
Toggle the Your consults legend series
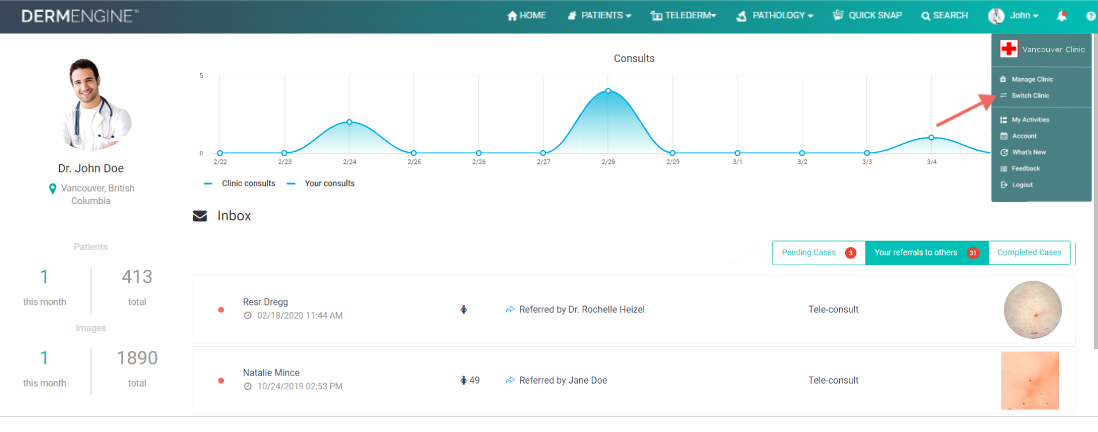321,183
